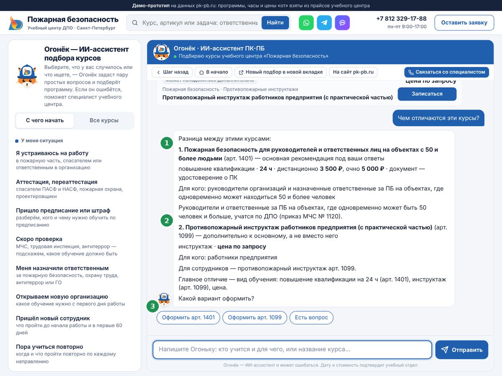Open Новый подбор в новой вкладке

(x=280, y=72)
